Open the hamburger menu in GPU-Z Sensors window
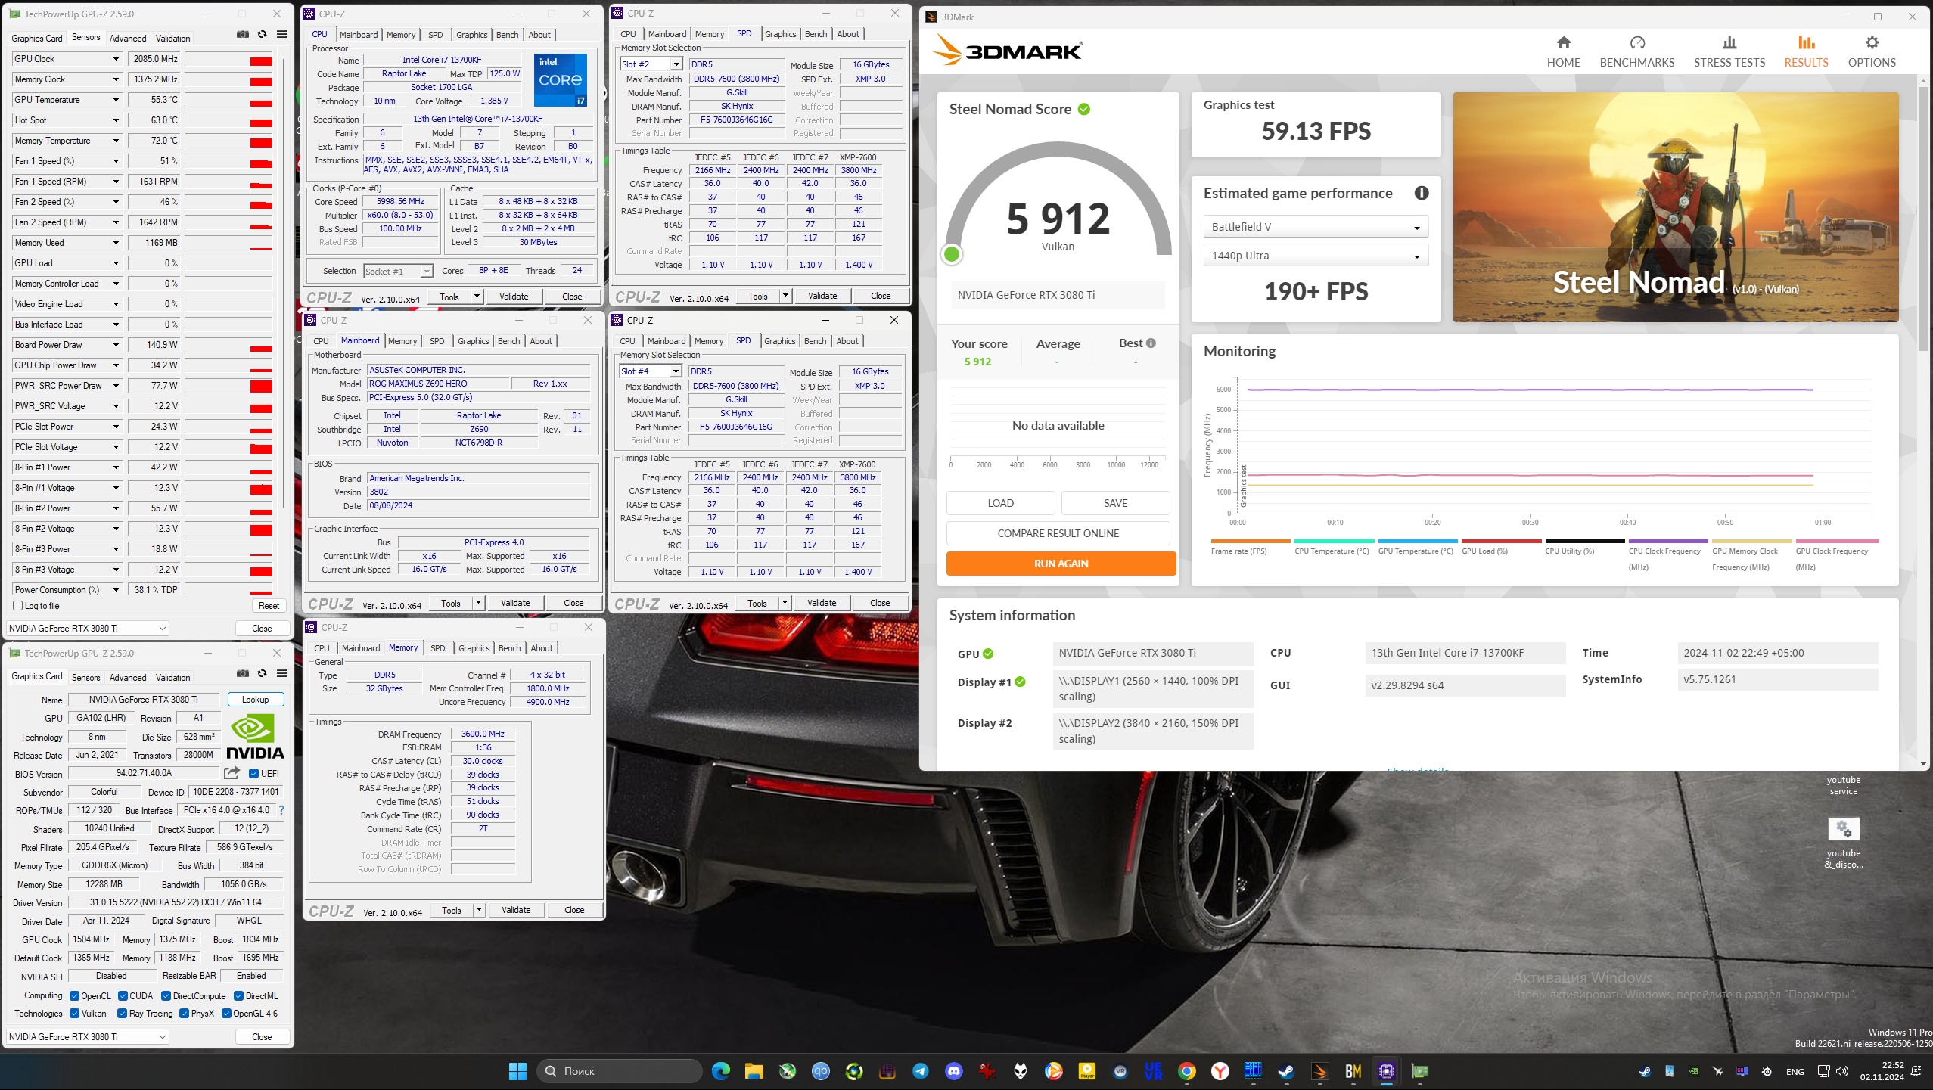The image size is (1933, 1090). [x=281, y=34]
